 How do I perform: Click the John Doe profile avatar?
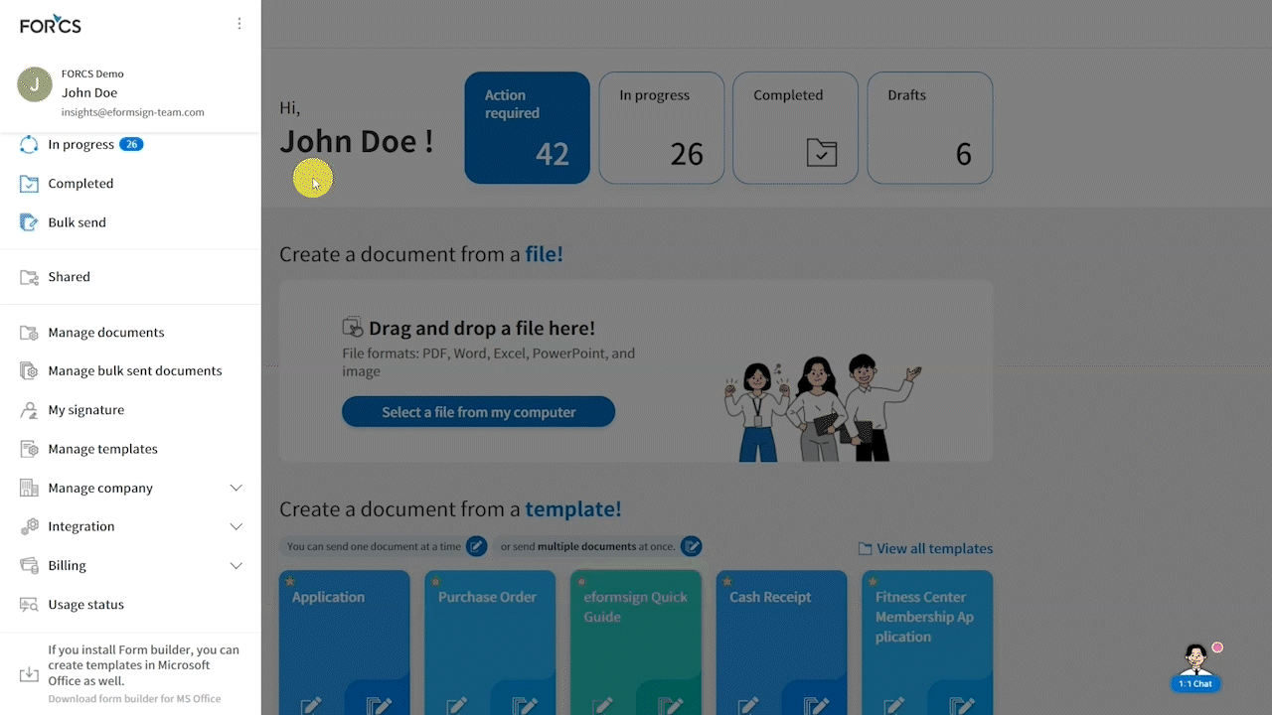coord(35,84)
